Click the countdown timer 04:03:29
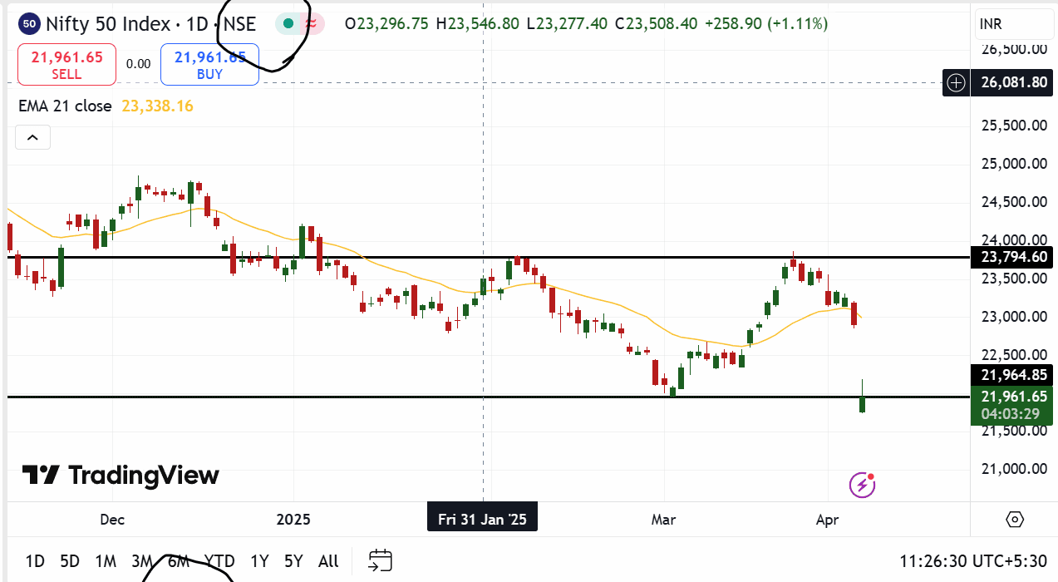 point(1011,414)
